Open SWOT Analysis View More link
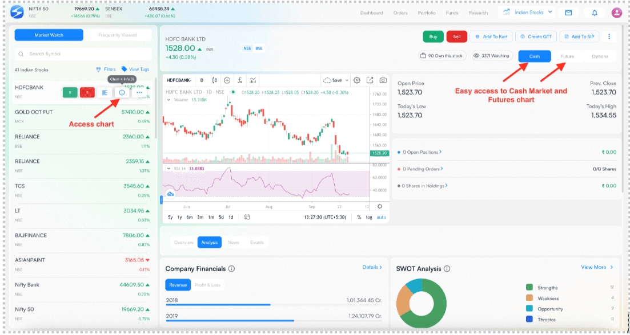 coord(595,267)
